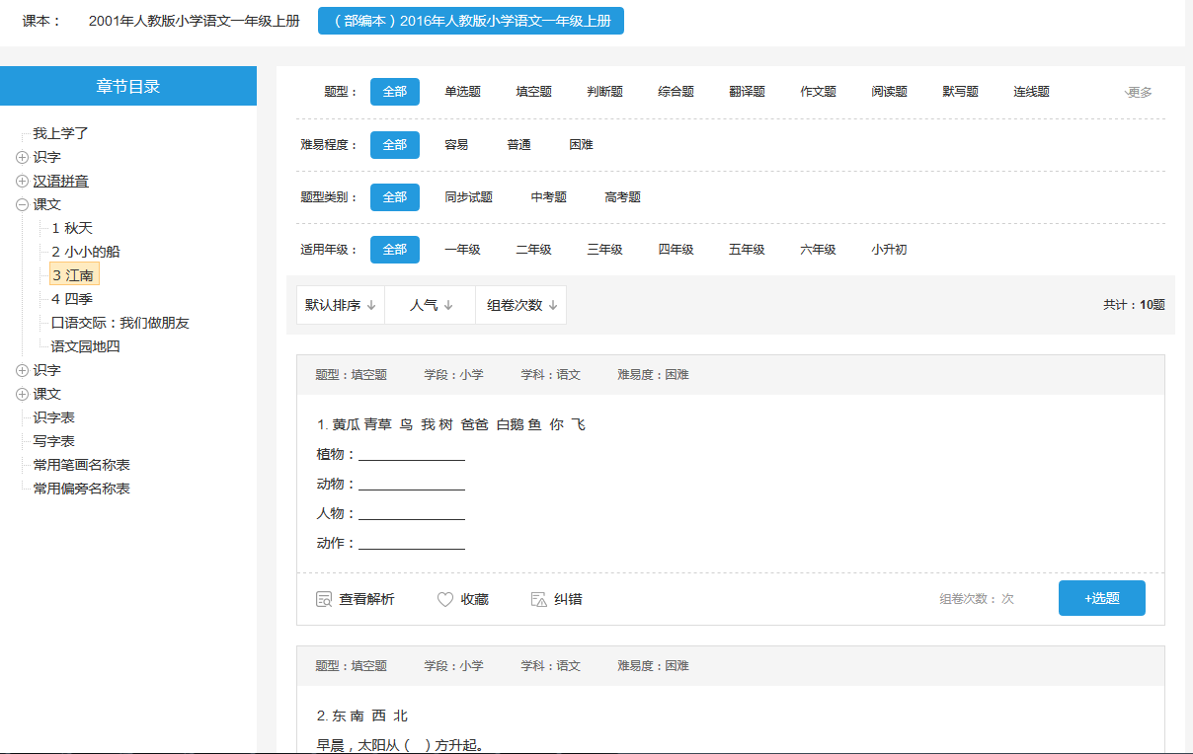Open 口语交际：我们做朋友
The width and height of the screenshot is (1193, 754).
(x=120, y=323)
